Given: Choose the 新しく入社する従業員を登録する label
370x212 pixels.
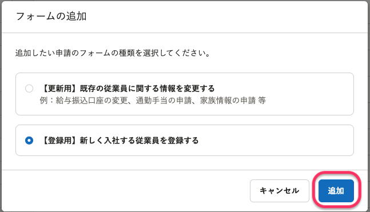Looking at the screenshot, I should tap(139, 141).
